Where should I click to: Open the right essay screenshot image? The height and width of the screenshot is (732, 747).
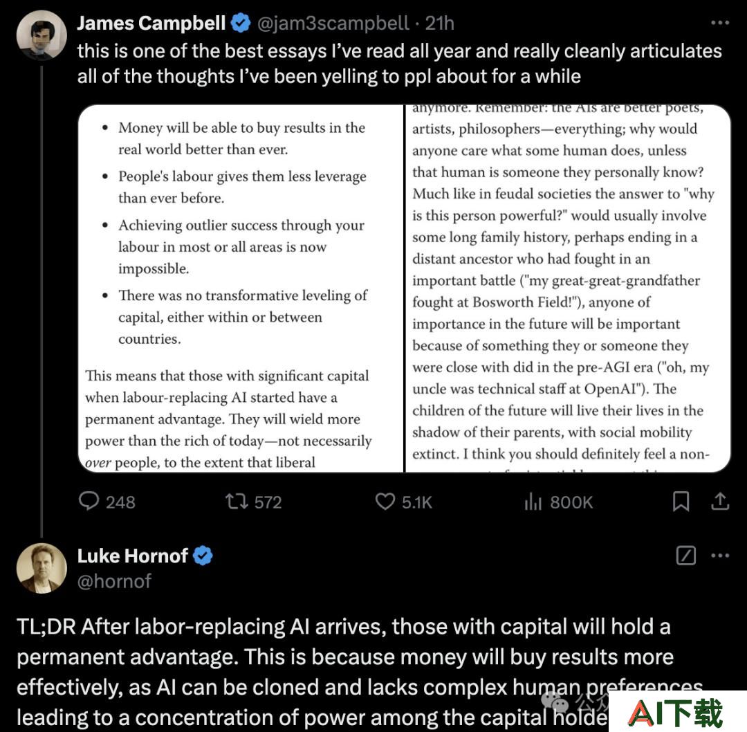[x=568, y=289]
